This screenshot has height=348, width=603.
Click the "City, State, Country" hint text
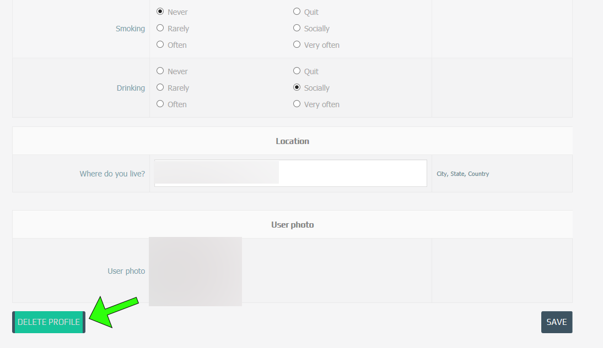(x=462, y=174)
